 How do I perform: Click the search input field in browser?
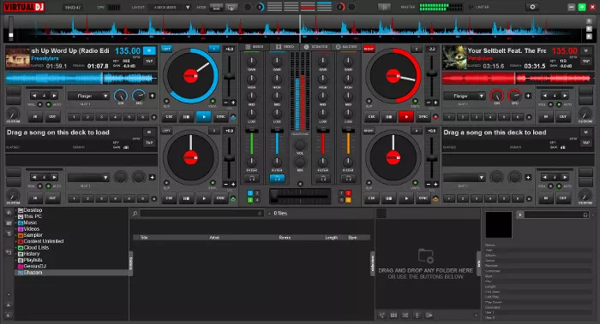(x=201, y=214)
